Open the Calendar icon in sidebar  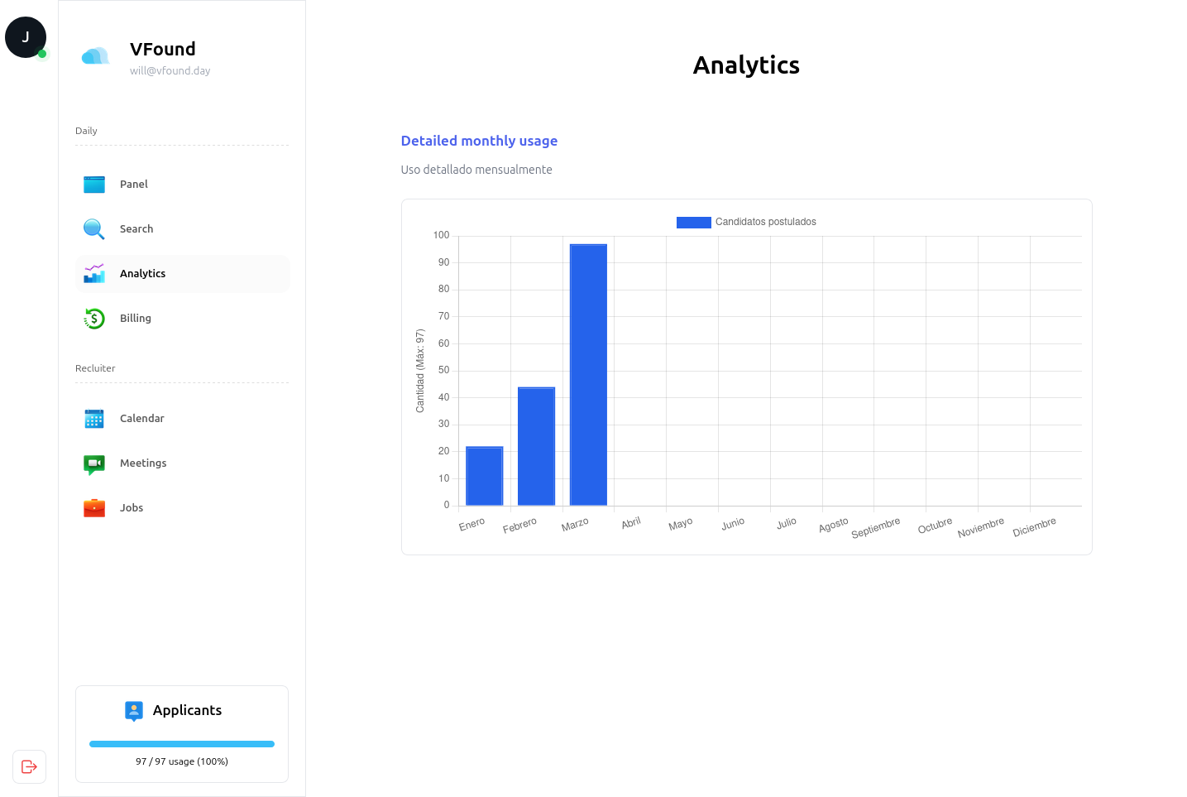tap(94, 419)
